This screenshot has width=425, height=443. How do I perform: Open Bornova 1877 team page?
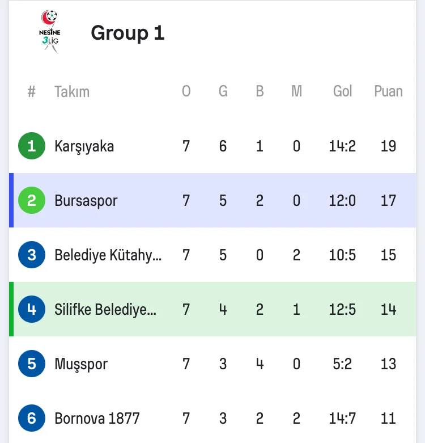(97, 419)
